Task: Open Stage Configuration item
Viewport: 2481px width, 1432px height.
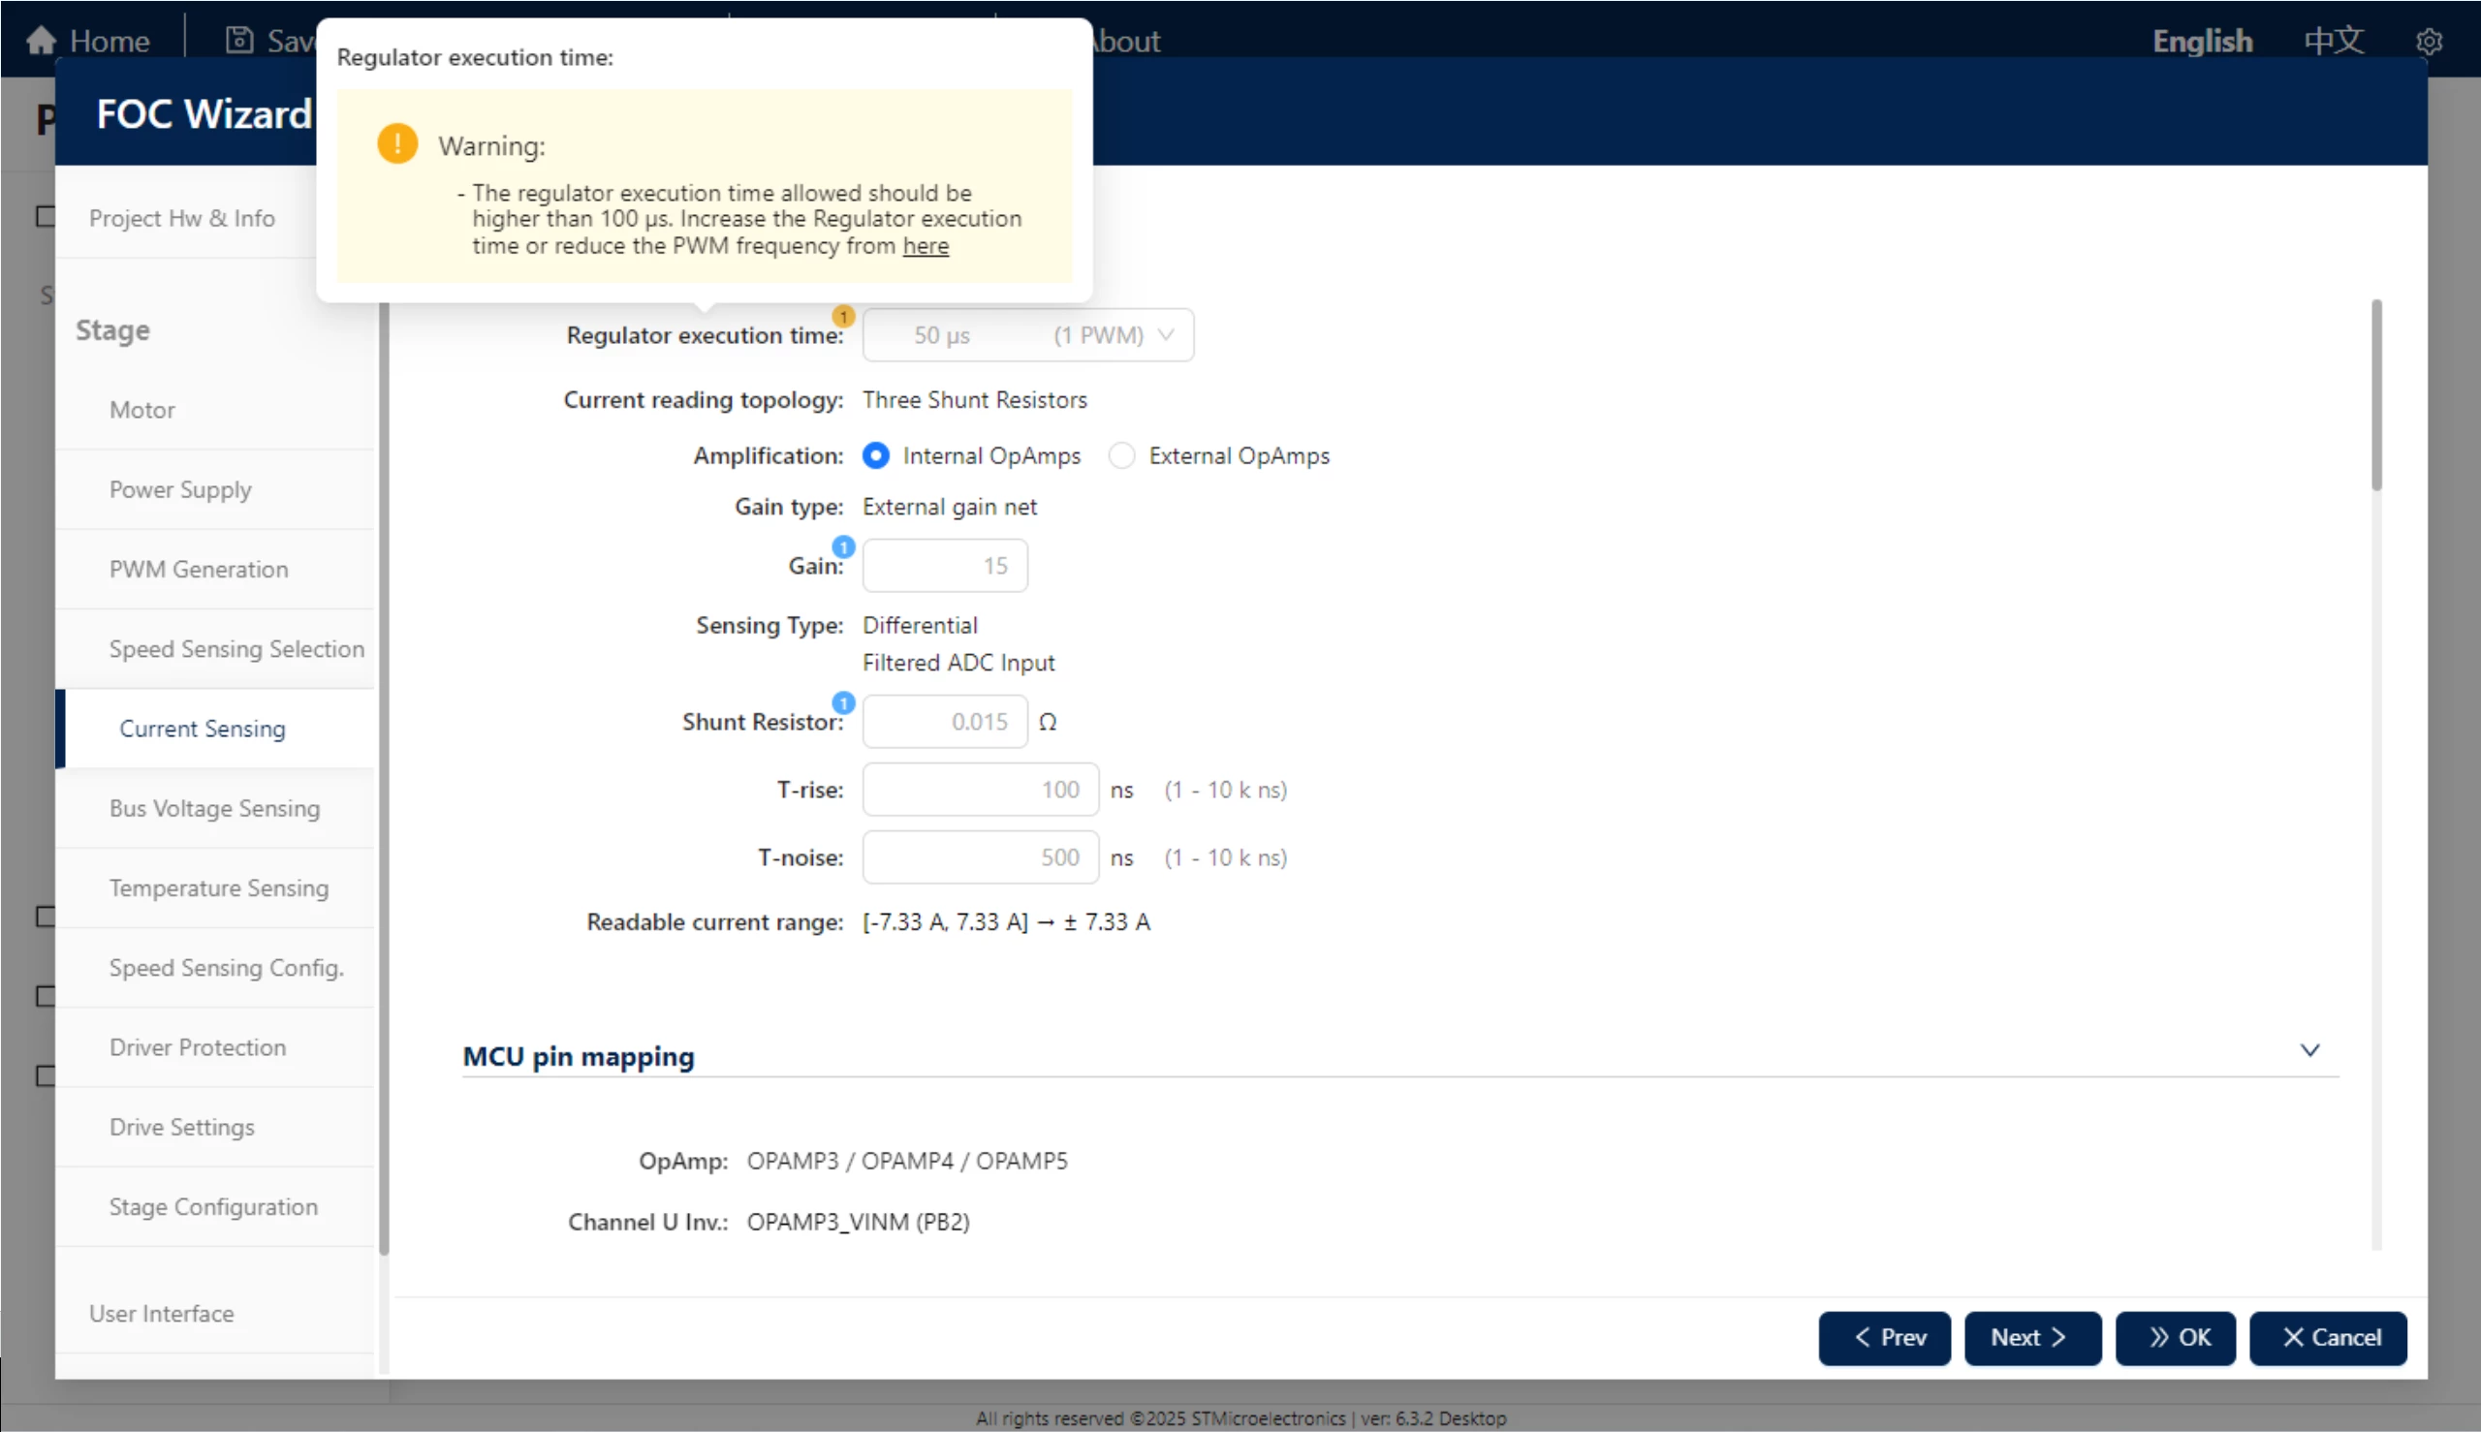Action: pyautogui.click(x=214, y=1207)
